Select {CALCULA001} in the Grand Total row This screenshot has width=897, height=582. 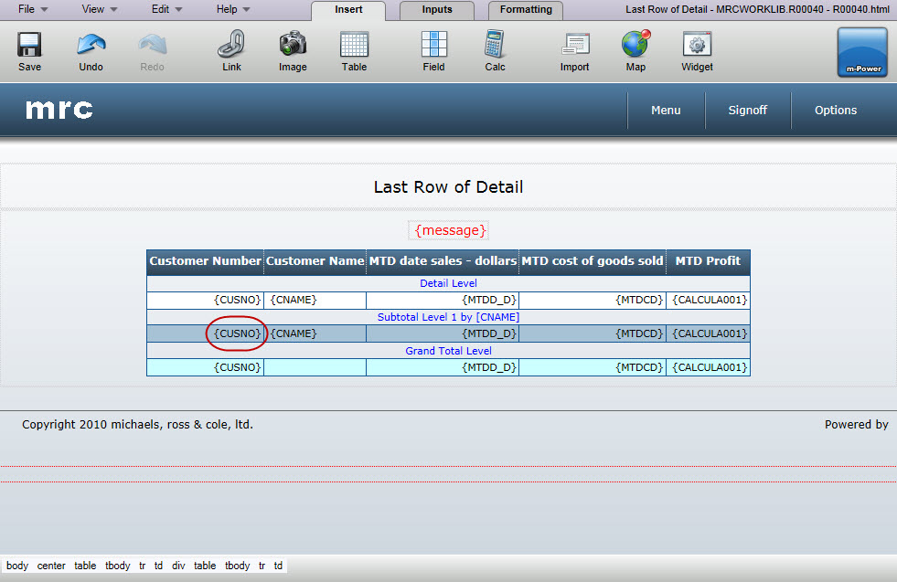(x=710, y=367)
